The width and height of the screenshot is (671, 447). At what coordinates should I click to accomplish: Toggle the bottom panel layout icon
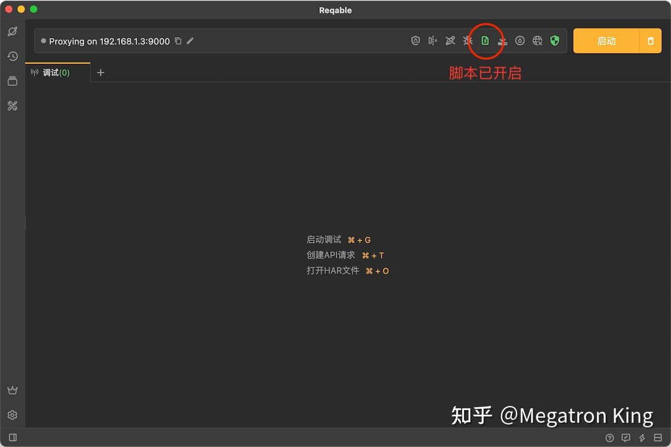pyautogui.click(x=658, y=438)
